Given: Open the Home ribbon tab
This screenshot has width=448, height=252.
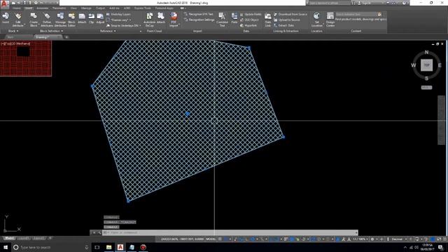Looking at the screenshot, I should click(16, 8).
